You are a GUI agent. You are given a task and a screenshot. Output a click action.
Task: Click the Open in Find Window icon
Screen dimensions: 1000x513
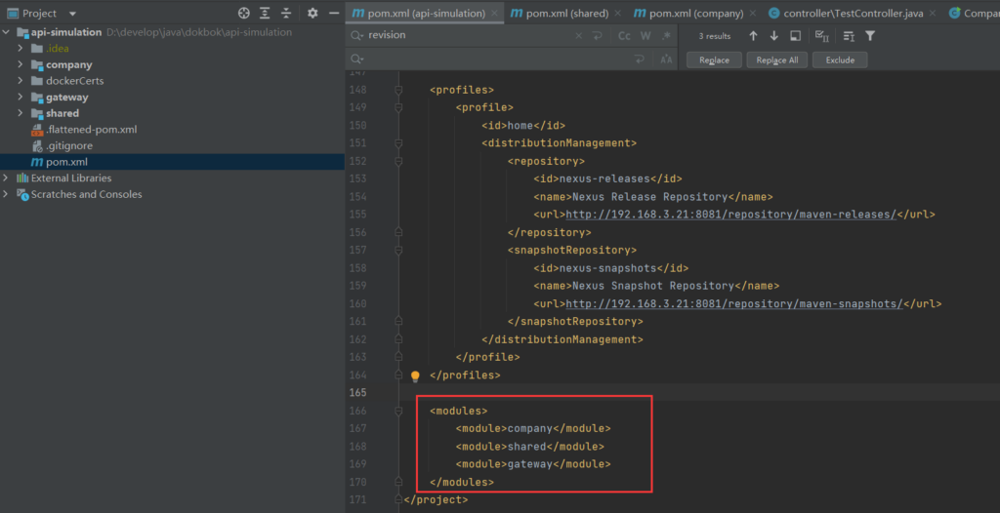coord(795,36)
